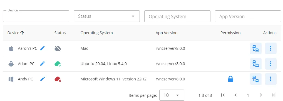Connect to Aaron's PC using connect icon
Viewport: 283px width, 101px height.
255,48
